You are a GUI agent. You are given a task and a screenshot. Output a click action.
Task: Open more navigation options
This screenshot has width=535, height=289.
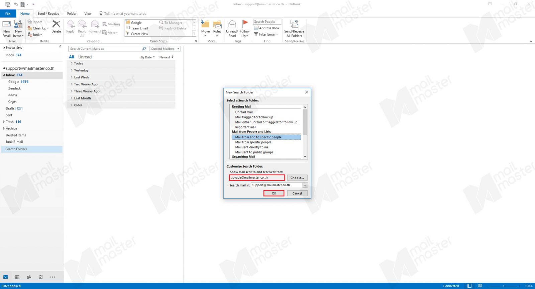click(52, 277)
